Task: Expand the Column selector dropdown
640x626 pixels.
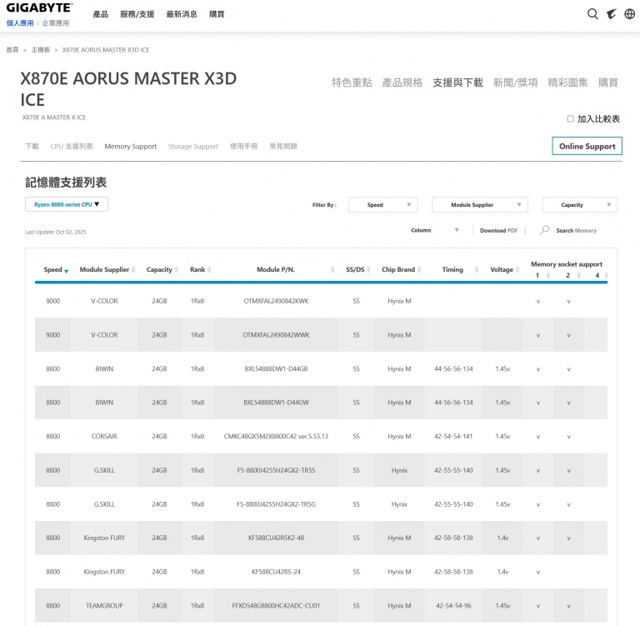Action: tap(434, 230)
